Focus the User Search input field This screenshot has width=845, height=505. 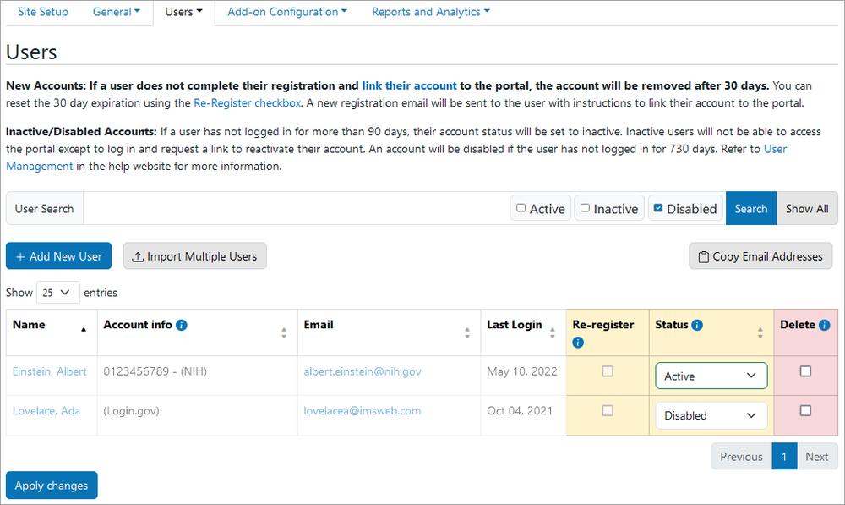click(x=296, y=208)
